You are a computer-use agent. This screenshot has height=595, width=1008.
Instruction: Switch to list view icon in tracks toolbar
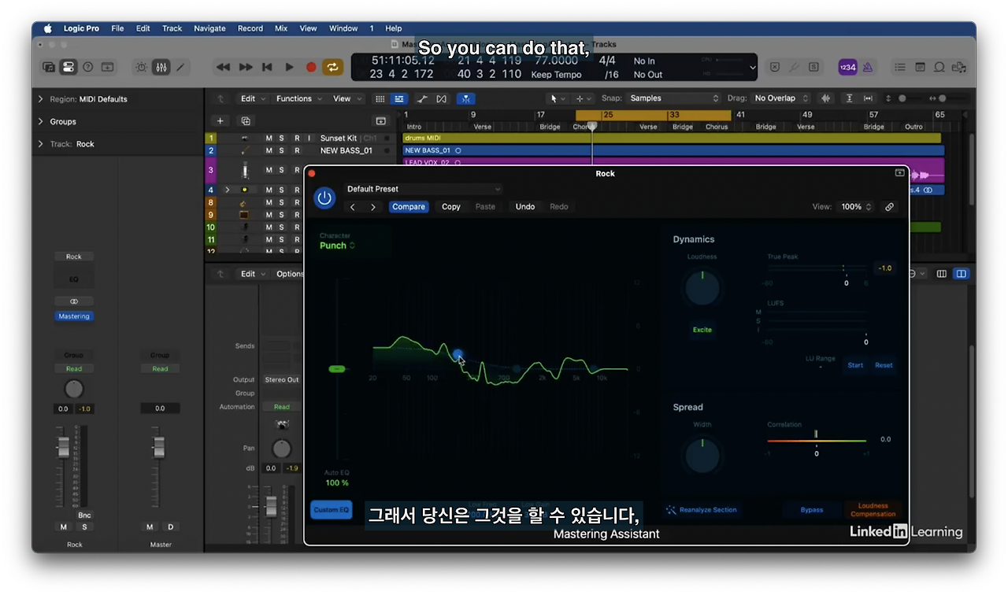click(x=399, y=98)
